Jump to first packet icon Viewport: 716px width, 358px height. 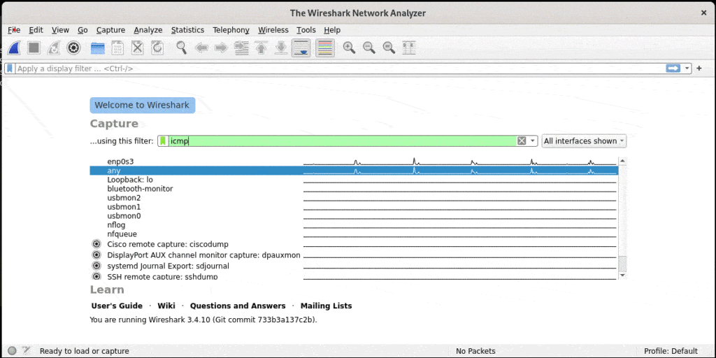(262, 48)
